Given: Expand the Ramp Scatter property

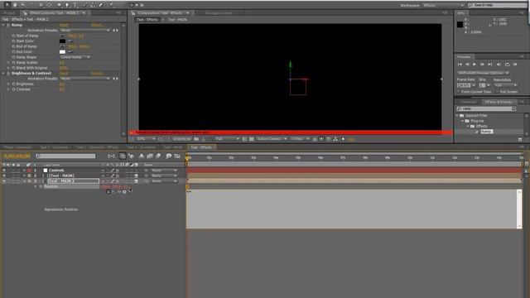Looking at the screenshot, I should click(8, 63).
